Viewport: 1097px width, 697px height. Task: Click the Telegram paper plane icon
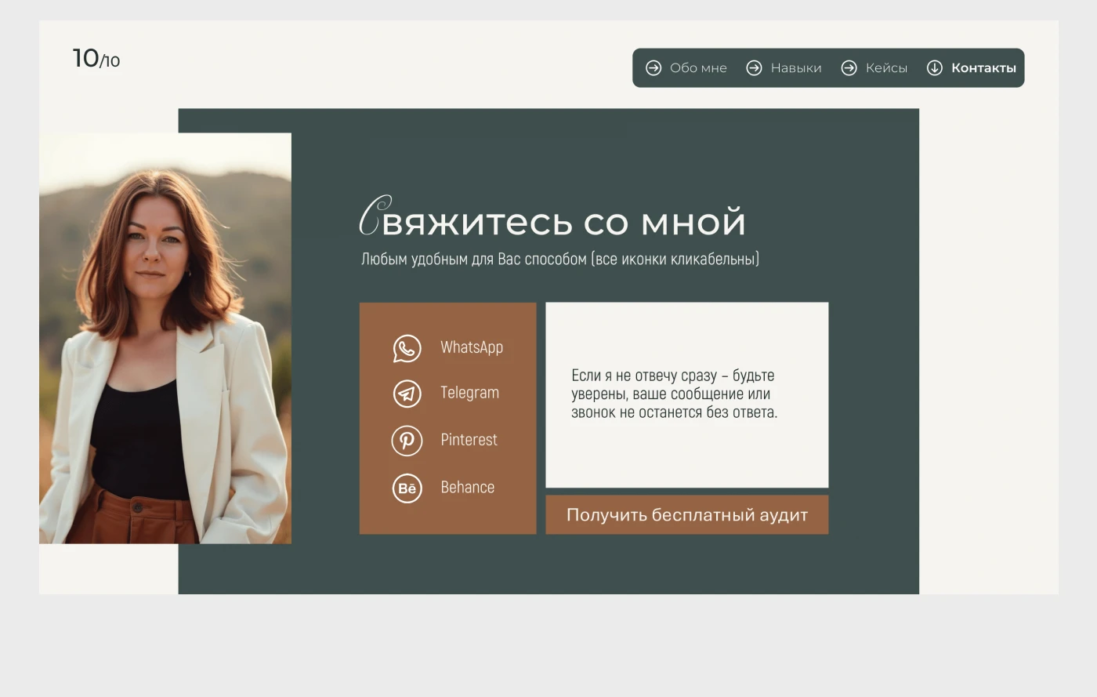tap(407, 394)
